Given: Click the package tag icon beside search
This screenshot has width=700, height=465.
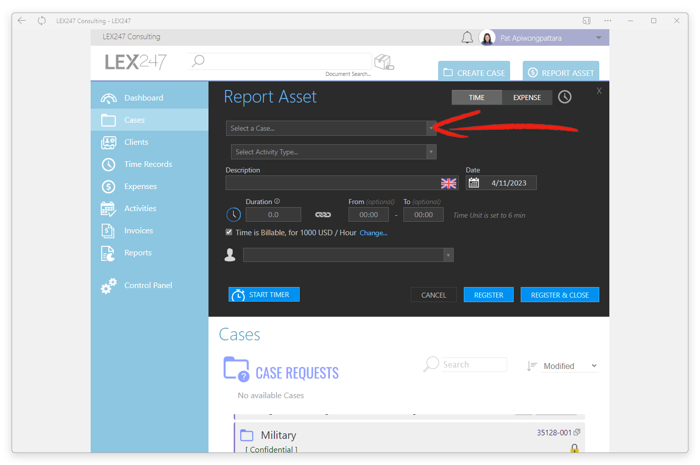Looking at the screenshot, I should [384, 62].
